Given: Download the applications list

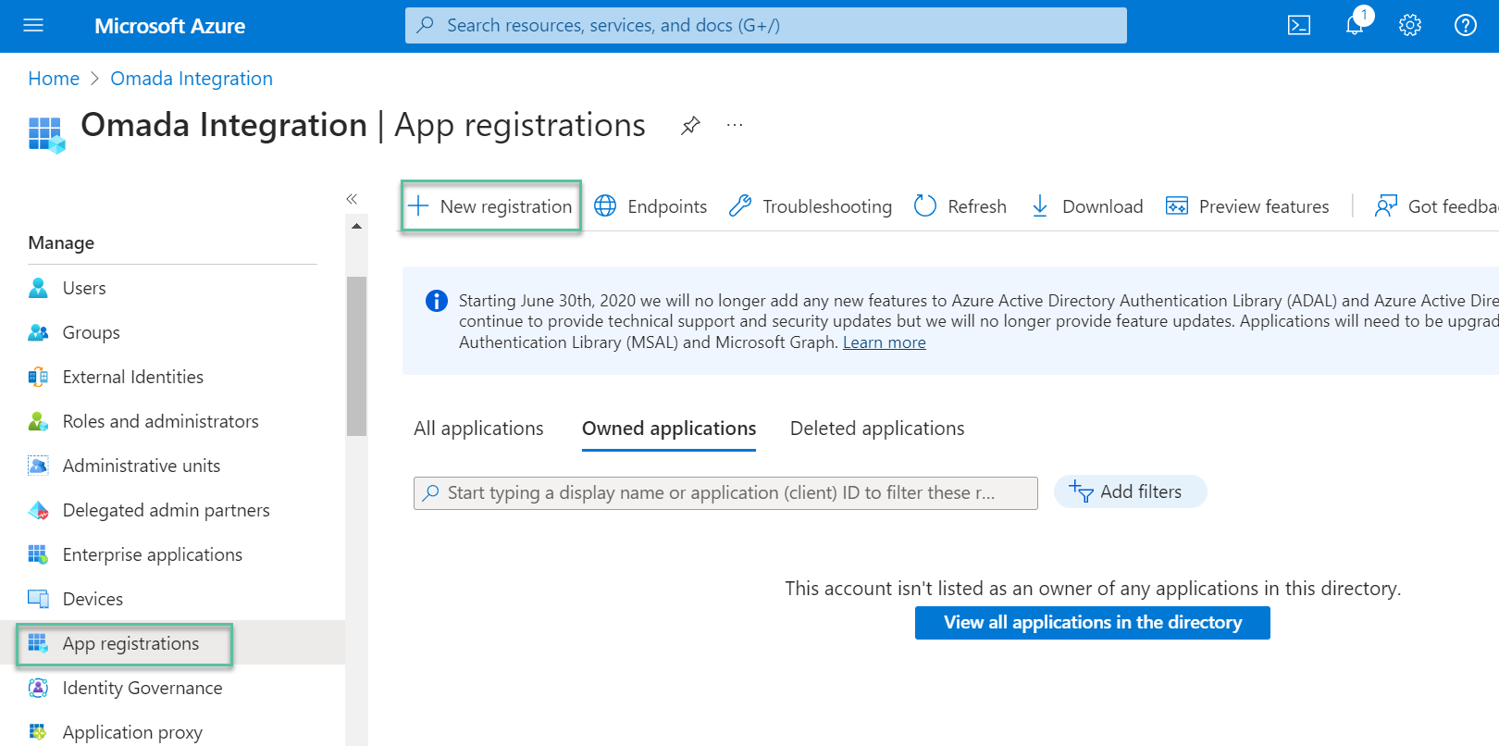Looking at the screenshot, I should pyautogui.click(x=1087, y=206).
